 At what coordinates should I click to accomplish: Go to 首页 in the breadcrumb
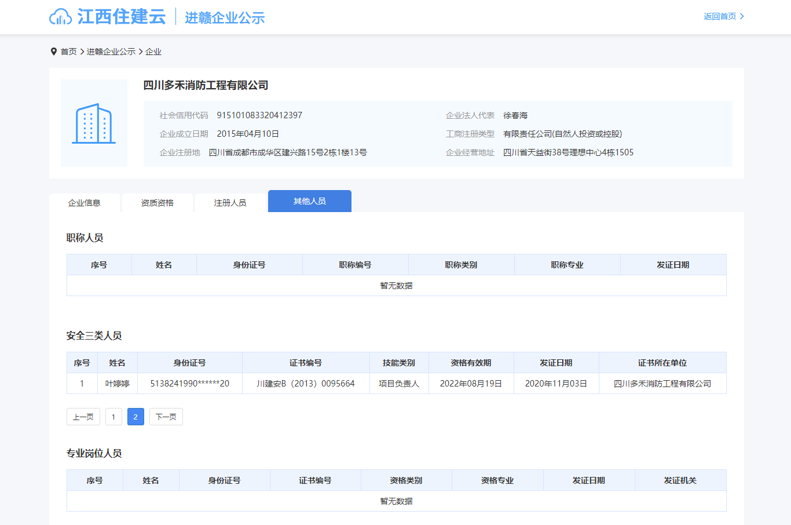[68, 52]
